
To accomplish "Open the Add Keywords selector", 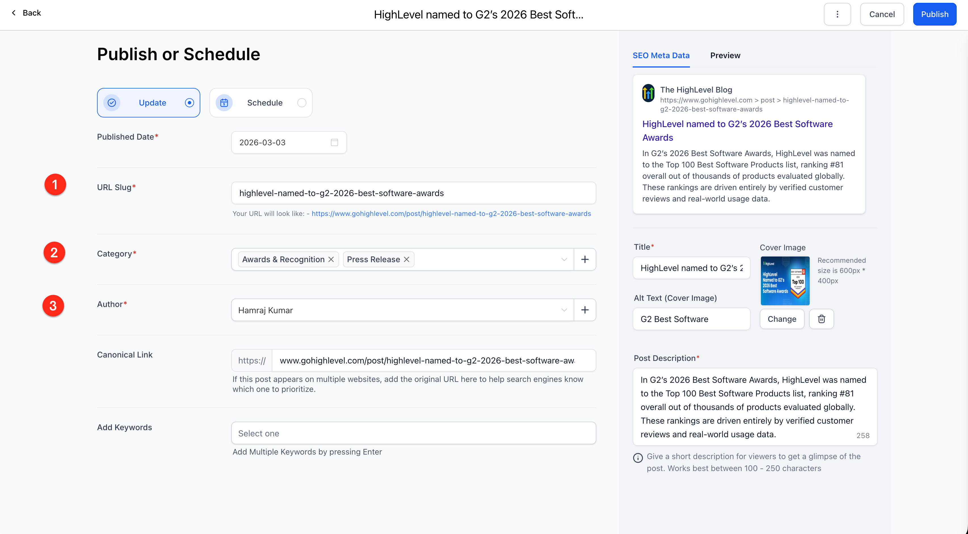I will pos(413,433).
